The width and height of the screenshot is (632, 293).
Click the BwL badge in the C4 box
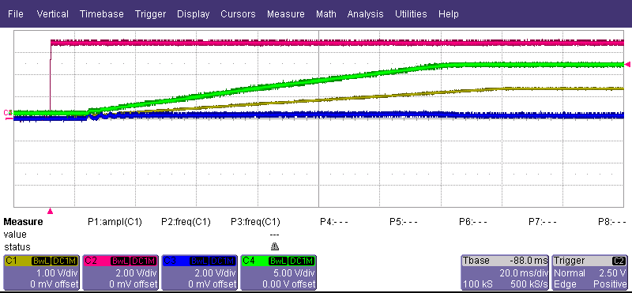click(278, 261)
